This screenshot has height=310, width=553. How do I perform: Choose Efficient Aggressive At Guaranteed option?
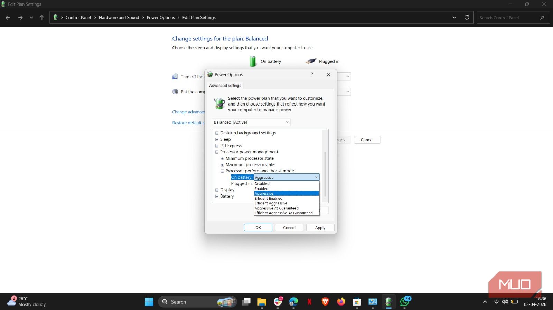(x=287, y=213)
